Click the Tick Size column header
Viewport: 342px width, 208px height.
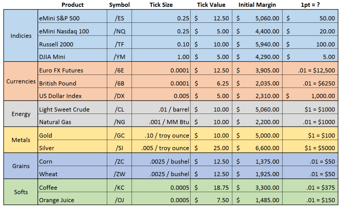click(x=162, y=5)
